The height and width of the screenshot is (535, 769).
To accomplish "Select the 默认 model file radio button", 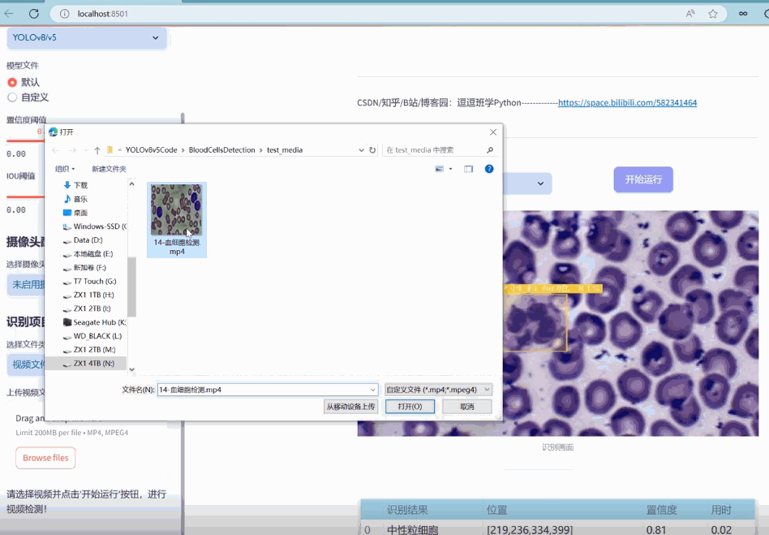I will 12,82.
